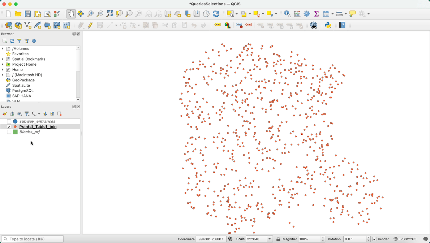
Task: Zoom to Full Extent of the map
Action: pyautogui.click(x=109, y=13)
